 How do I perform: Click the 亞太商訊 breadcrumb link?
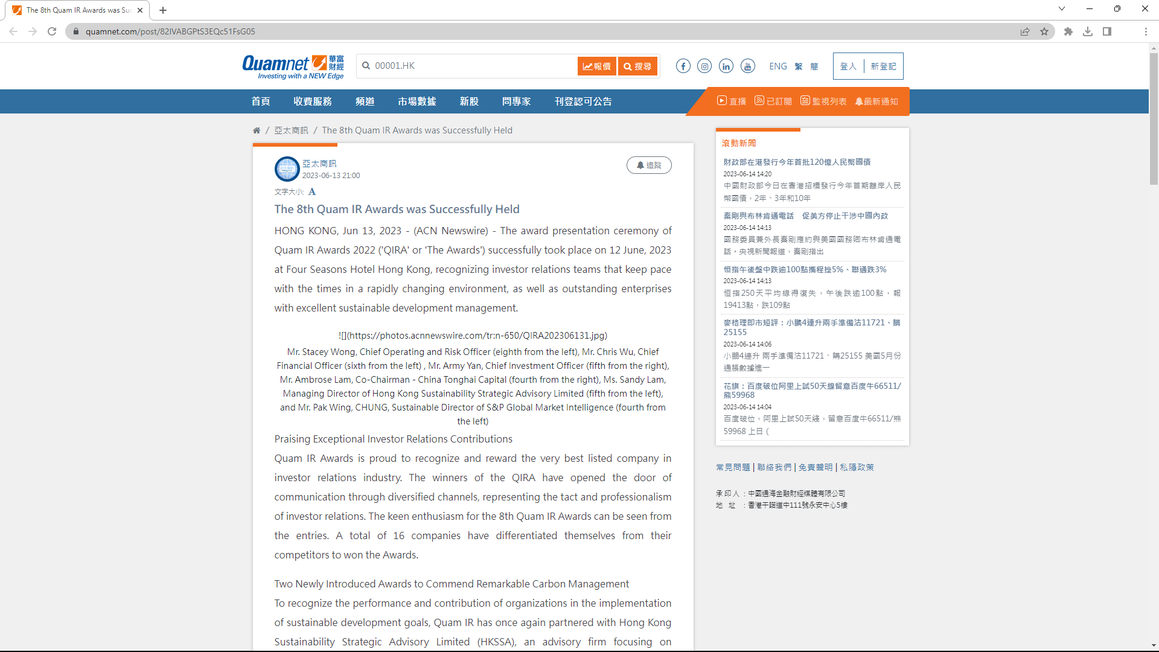[291, 130]
